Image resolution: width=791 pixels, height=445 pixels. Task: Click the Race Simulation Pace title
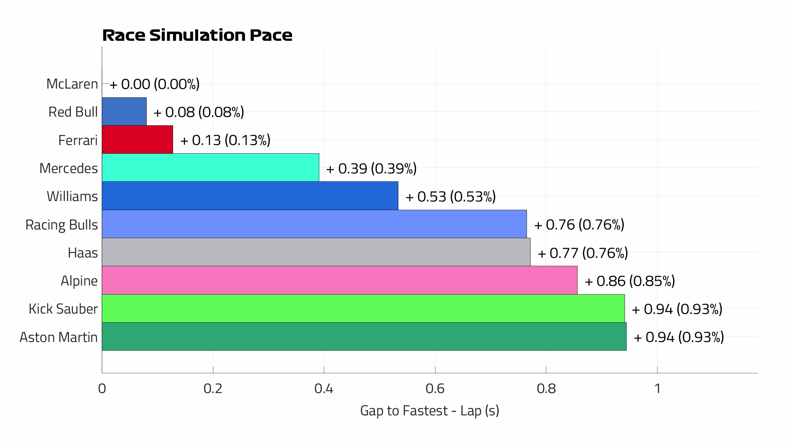tap(197, 35)
